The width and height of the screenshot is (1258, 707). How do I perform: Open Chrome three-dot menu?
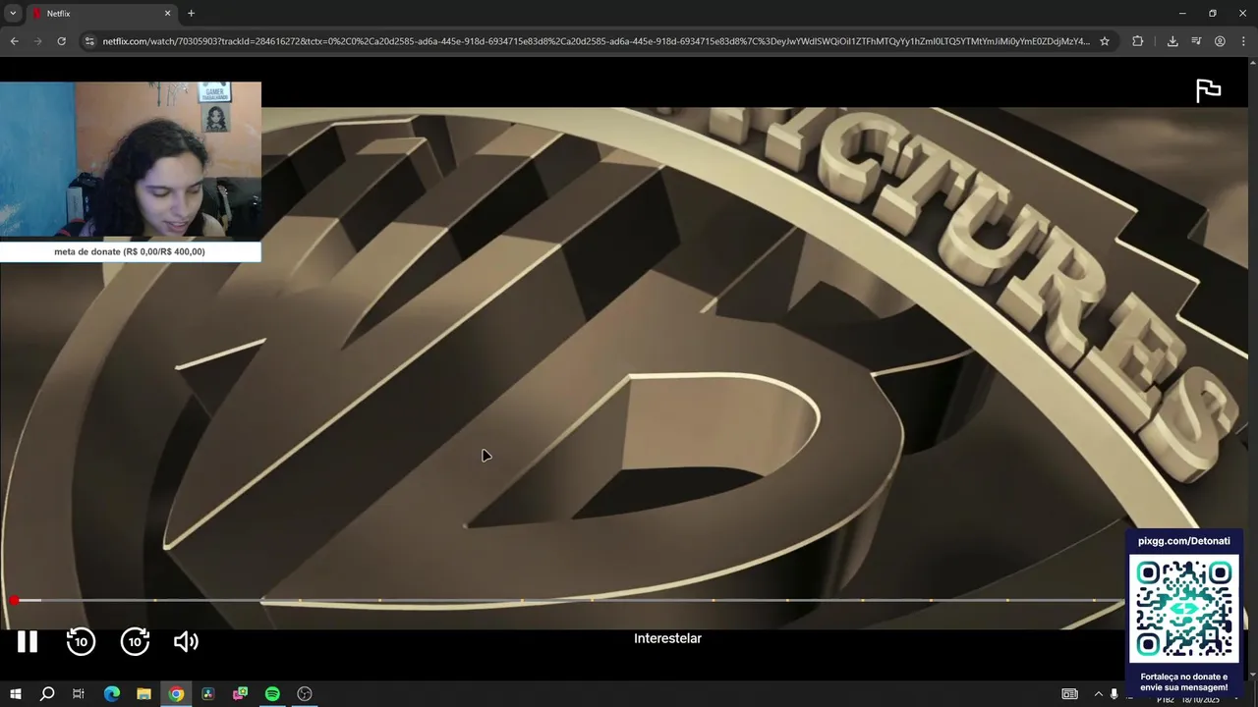point(1243,41)
